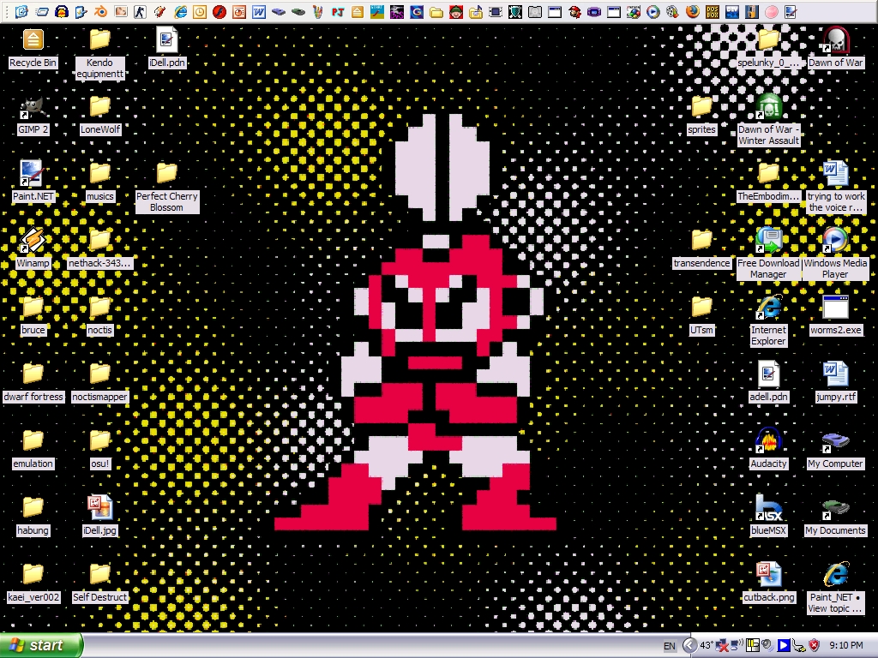Launch Internet Explorer from the top toolbar
This screenshot has width=878, height=658.
tap(180, 11)
